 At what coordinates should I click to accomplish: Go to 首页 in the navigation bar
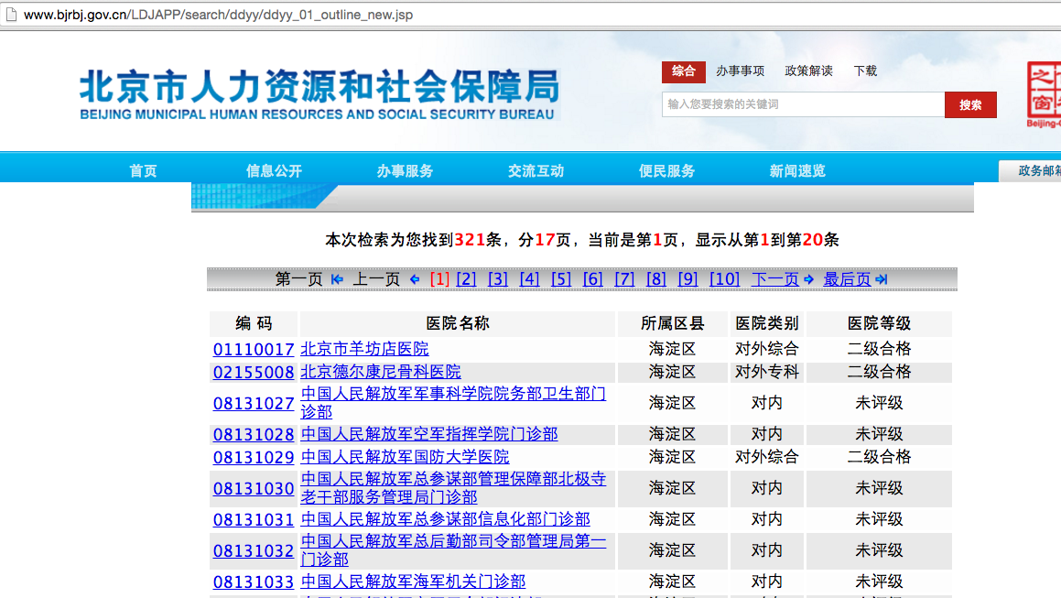[x=143, y=171]
